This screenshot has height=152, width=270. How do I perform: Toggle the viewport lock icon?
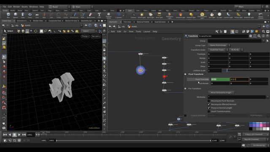click(x=104, y=50)
